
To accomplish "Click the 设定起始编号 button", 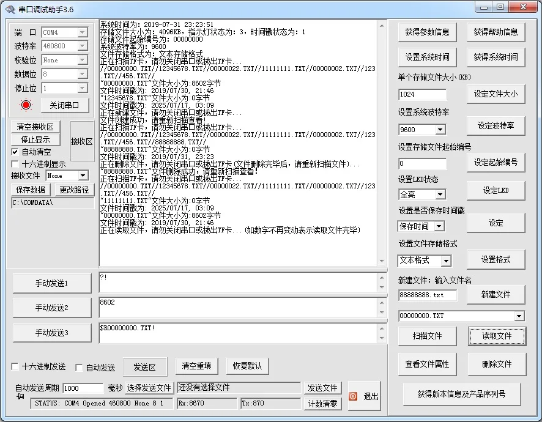I will click(496, 162).
